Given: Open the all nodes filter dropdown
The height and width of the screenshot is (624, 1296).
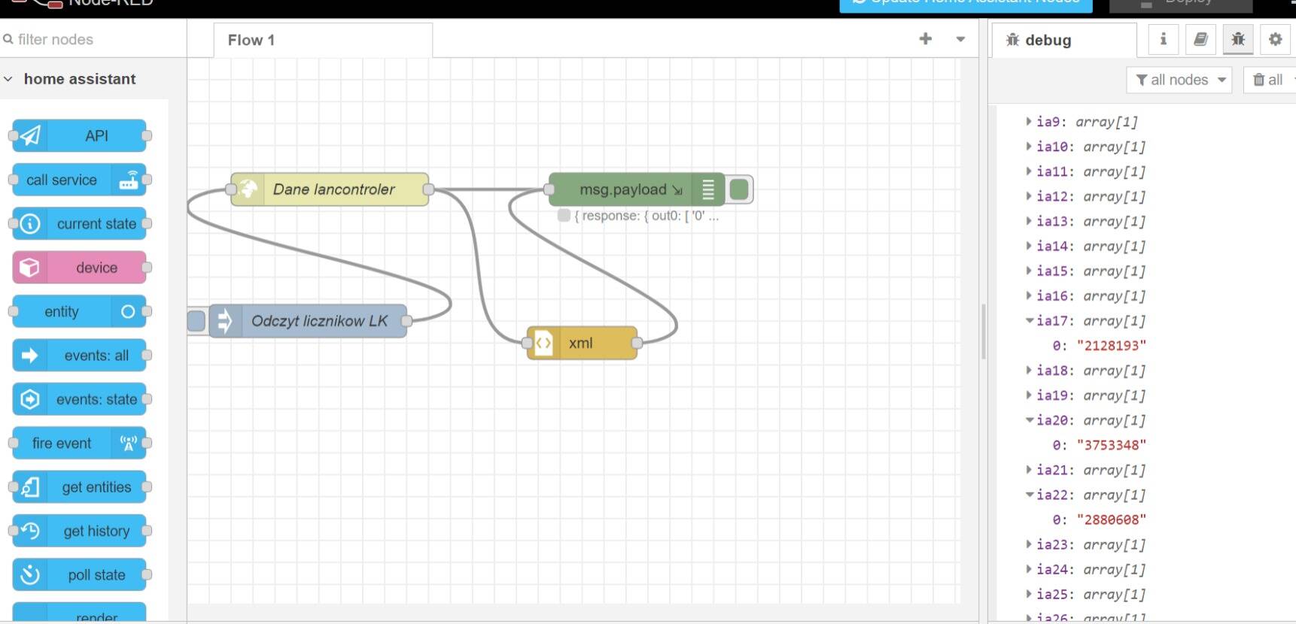Looking at the screenshot, I should pos(1179,80).
